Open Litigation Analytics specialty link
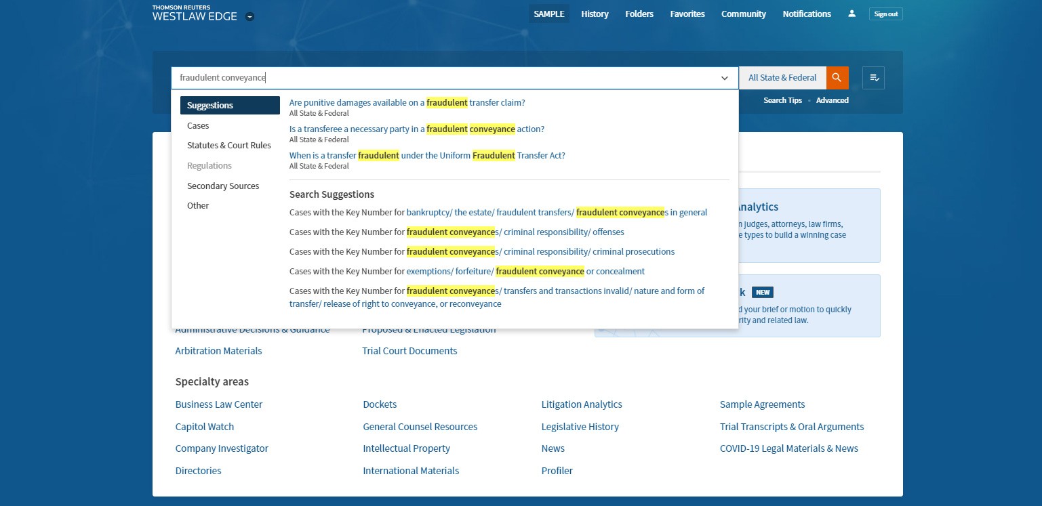Viewport: 1042px width, 506px height. click(x=582, y=404)
